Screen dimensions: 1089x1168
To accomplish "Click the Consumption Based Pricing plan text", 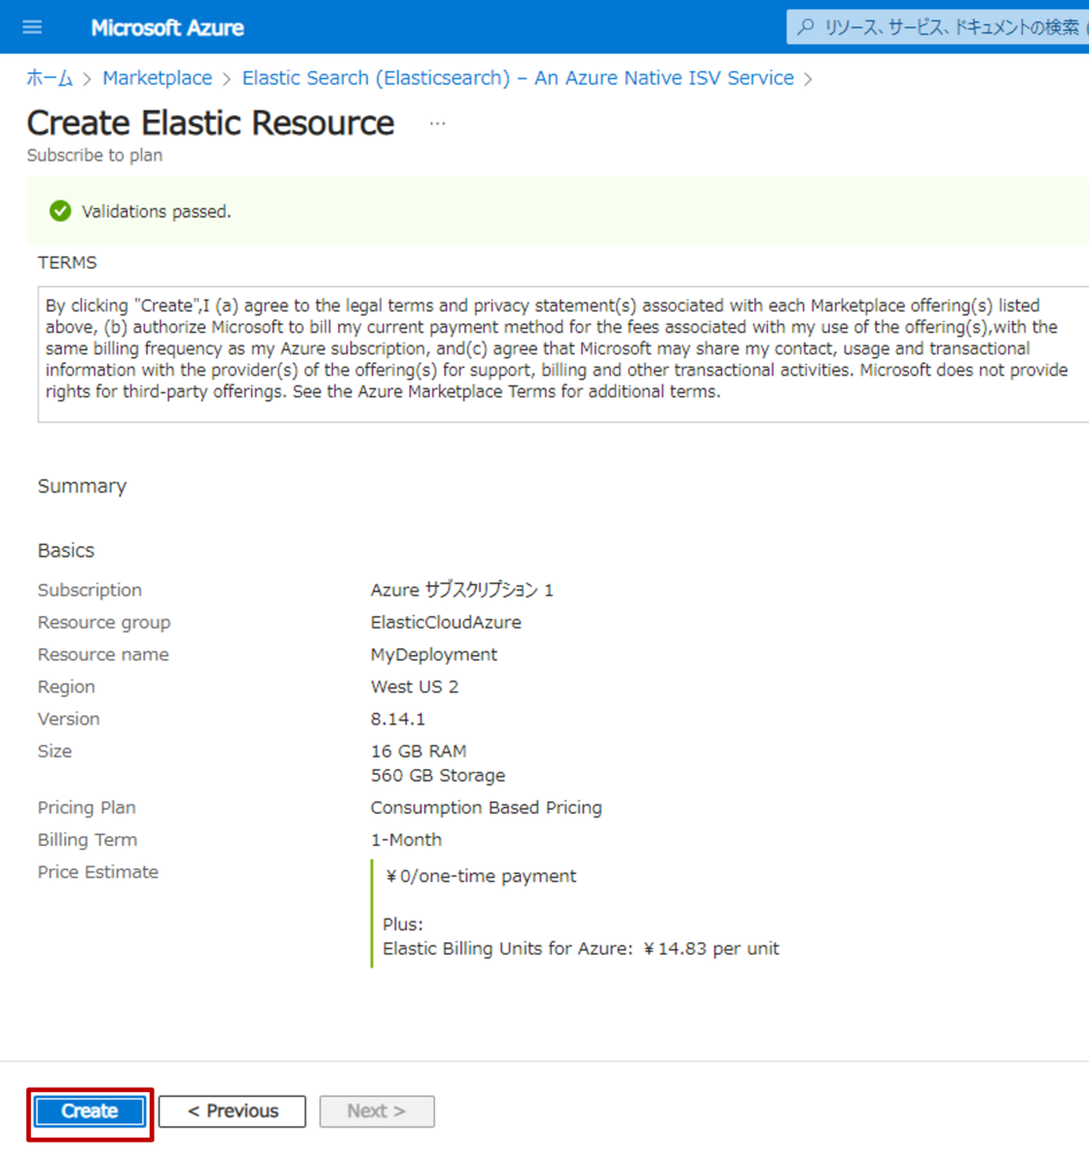I will (487, 807).
